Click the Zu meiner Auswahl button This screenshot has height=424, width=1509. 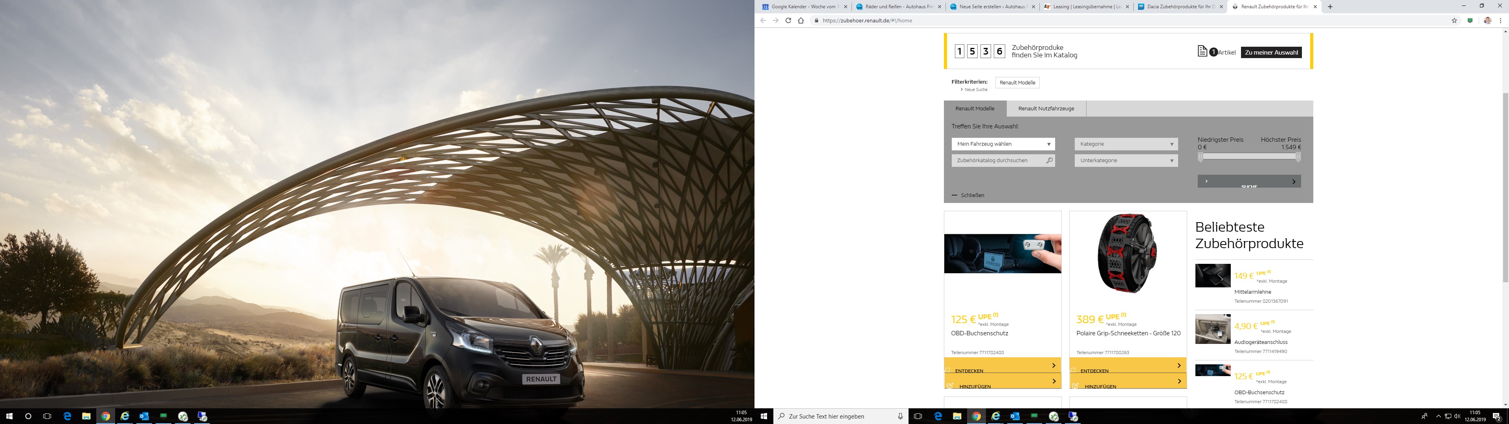(x=1271, y=52)
